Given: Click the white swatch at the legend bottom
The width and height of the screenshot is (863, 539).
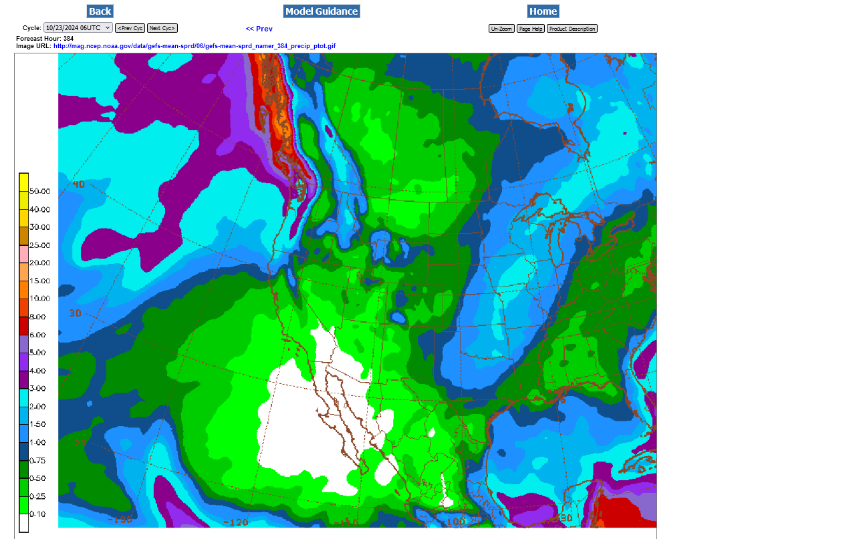Looking at the screenshot, I should [23, 522].
